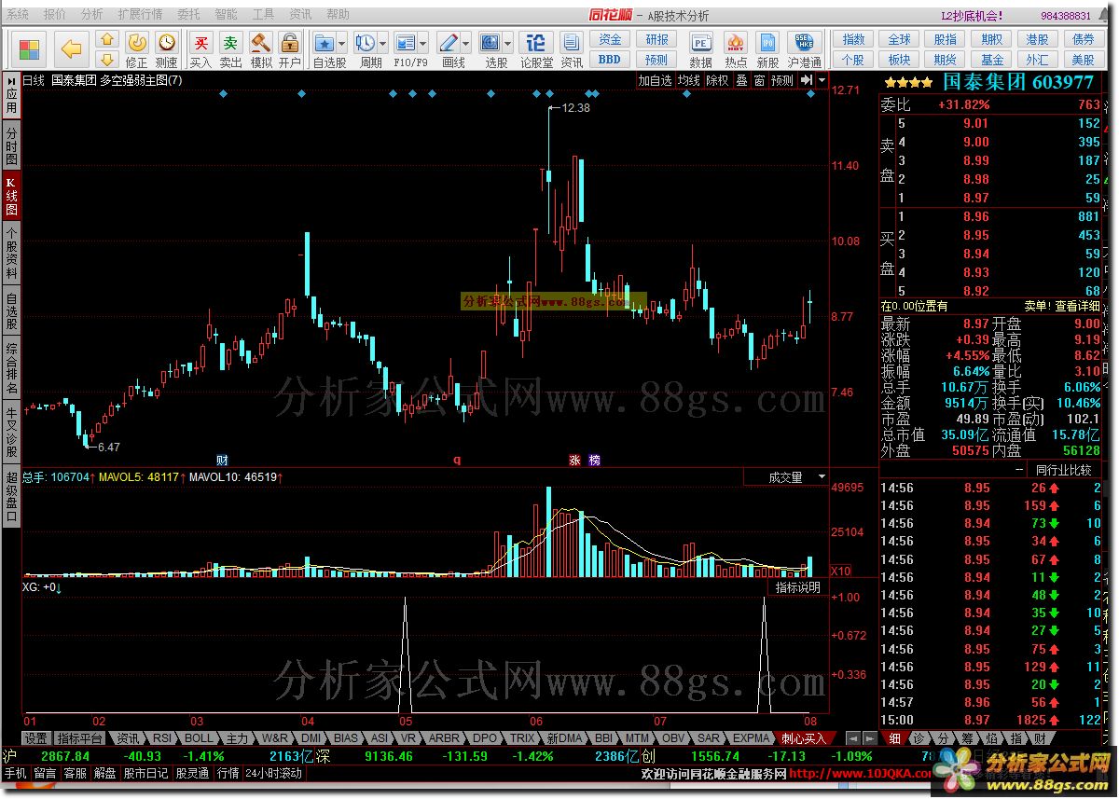The width and height of the screenshot is (1119, 799).
Task: Click the www.10JQKA.com link
Action: 859,774
